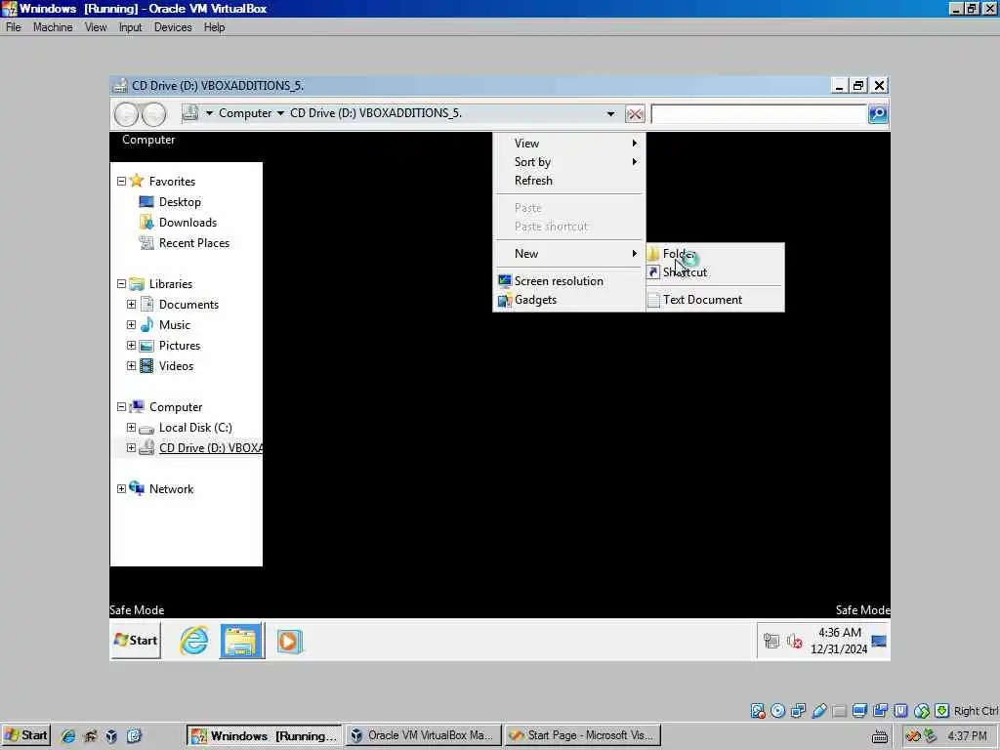Click the Explorer search input field
The image size is (1000, 750).
(x=759, y=114)
